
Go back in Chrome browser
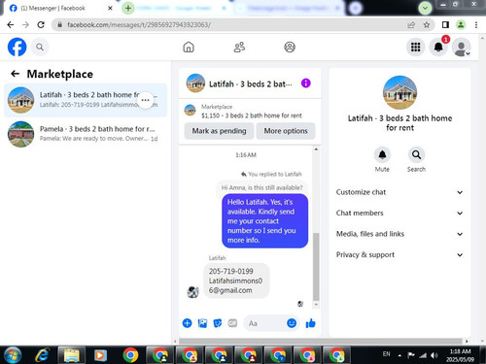(11, 24)
